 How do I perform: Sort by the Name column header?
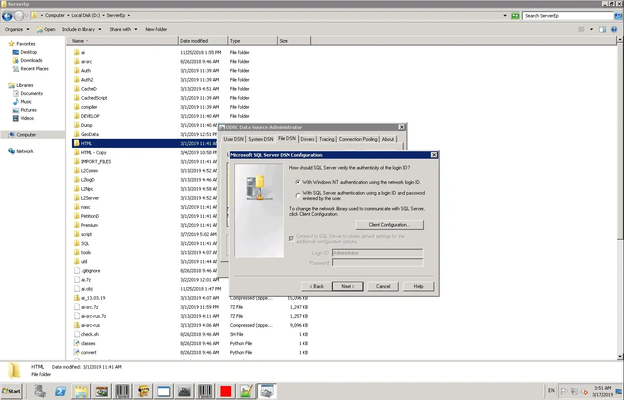coord(122,41)
